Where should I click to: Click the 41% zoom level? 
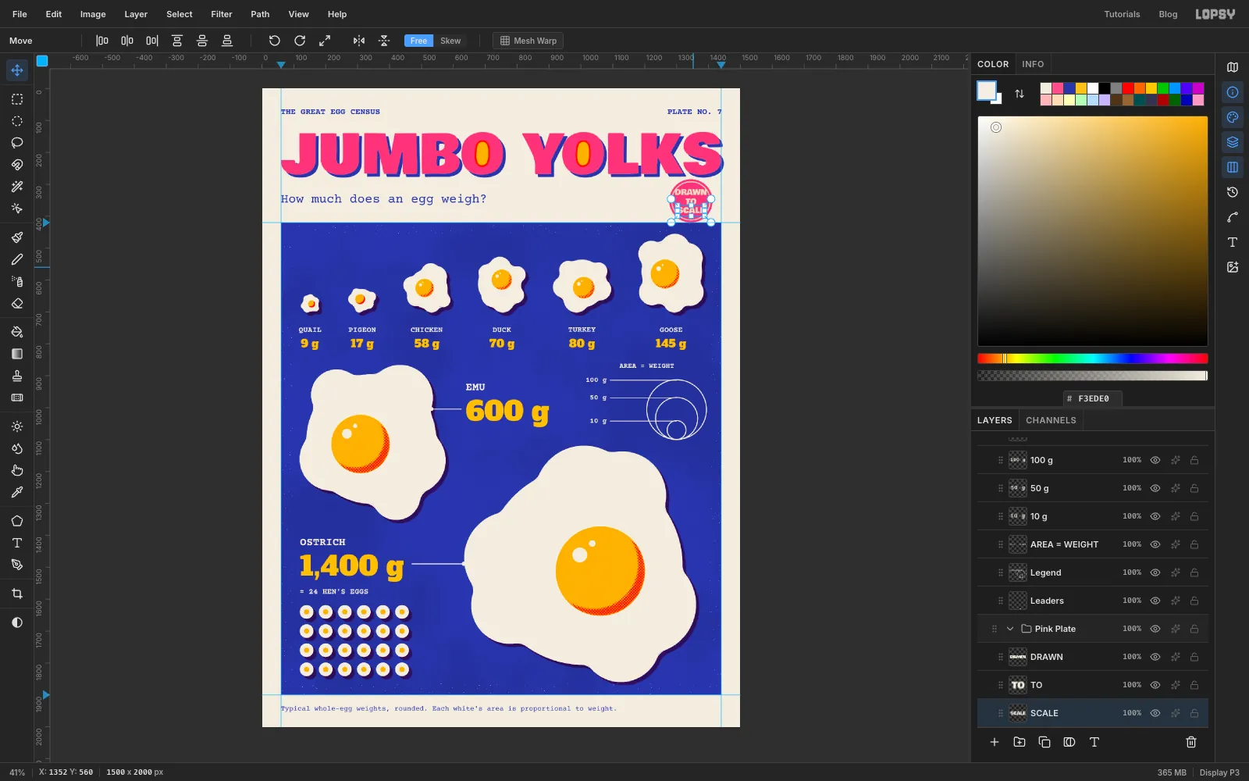[17, 772]
